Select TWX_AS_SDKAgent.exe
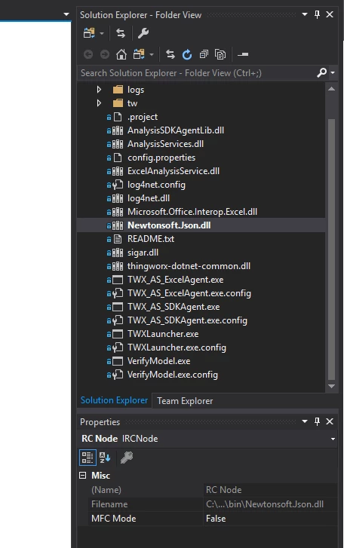 click(x=174, y=307)
